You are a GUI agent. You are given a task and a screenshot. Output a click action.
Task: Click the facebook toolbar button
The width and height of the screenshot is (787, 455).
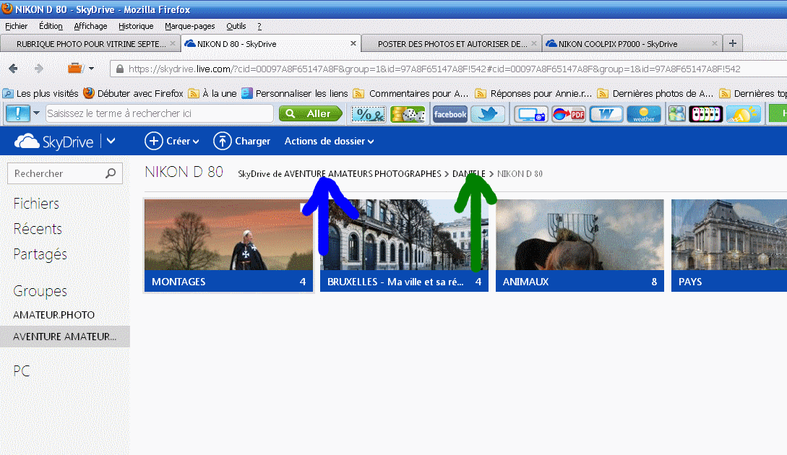(x=450, y=114)
